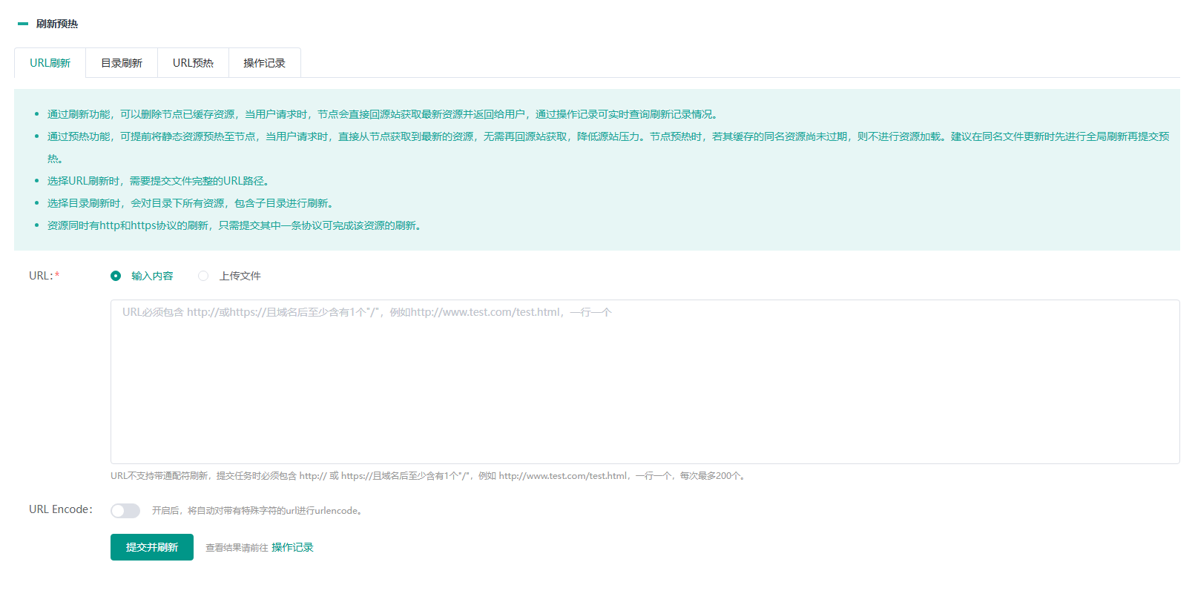Select the 输入内容 radio option

pos(116,276)
